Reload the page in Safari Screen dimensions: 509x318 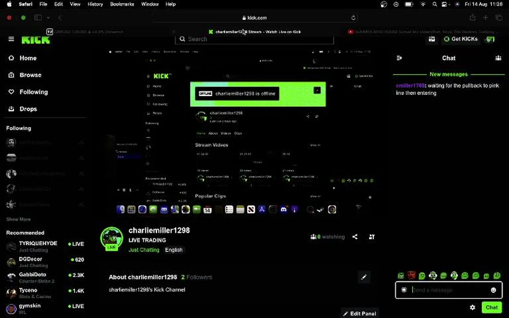(353, 18)
